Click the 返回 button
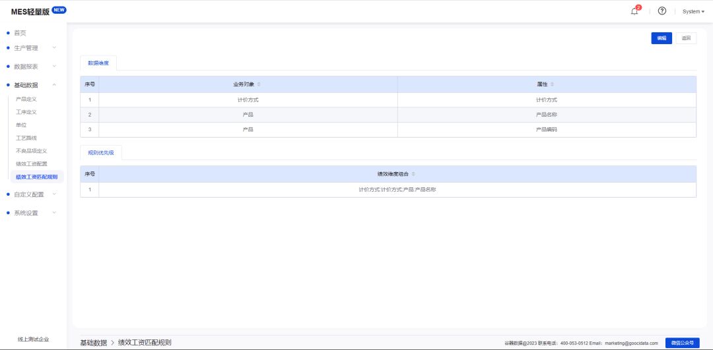The image size is (713, 350). pyautogui.click(x=686, y=39)
